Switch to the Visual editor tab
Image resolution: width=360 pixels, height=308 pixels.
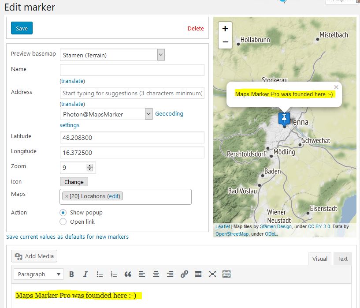tap(319, 259)
